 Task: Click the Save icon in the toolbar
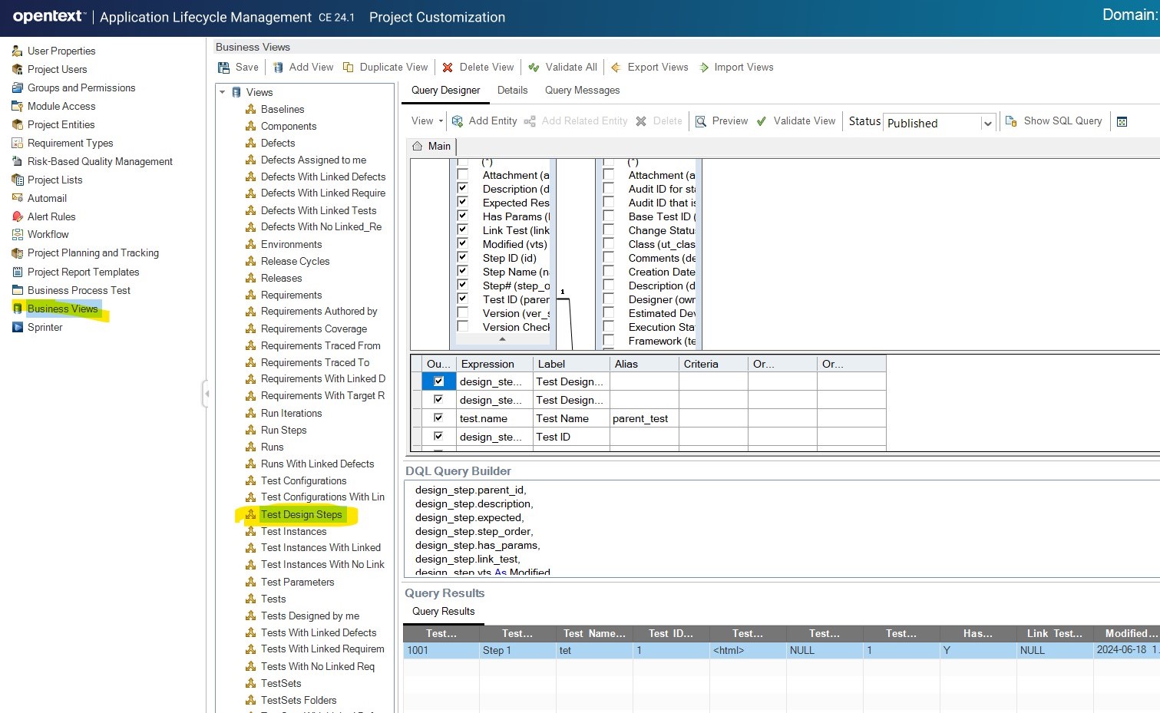coord(224,68)
